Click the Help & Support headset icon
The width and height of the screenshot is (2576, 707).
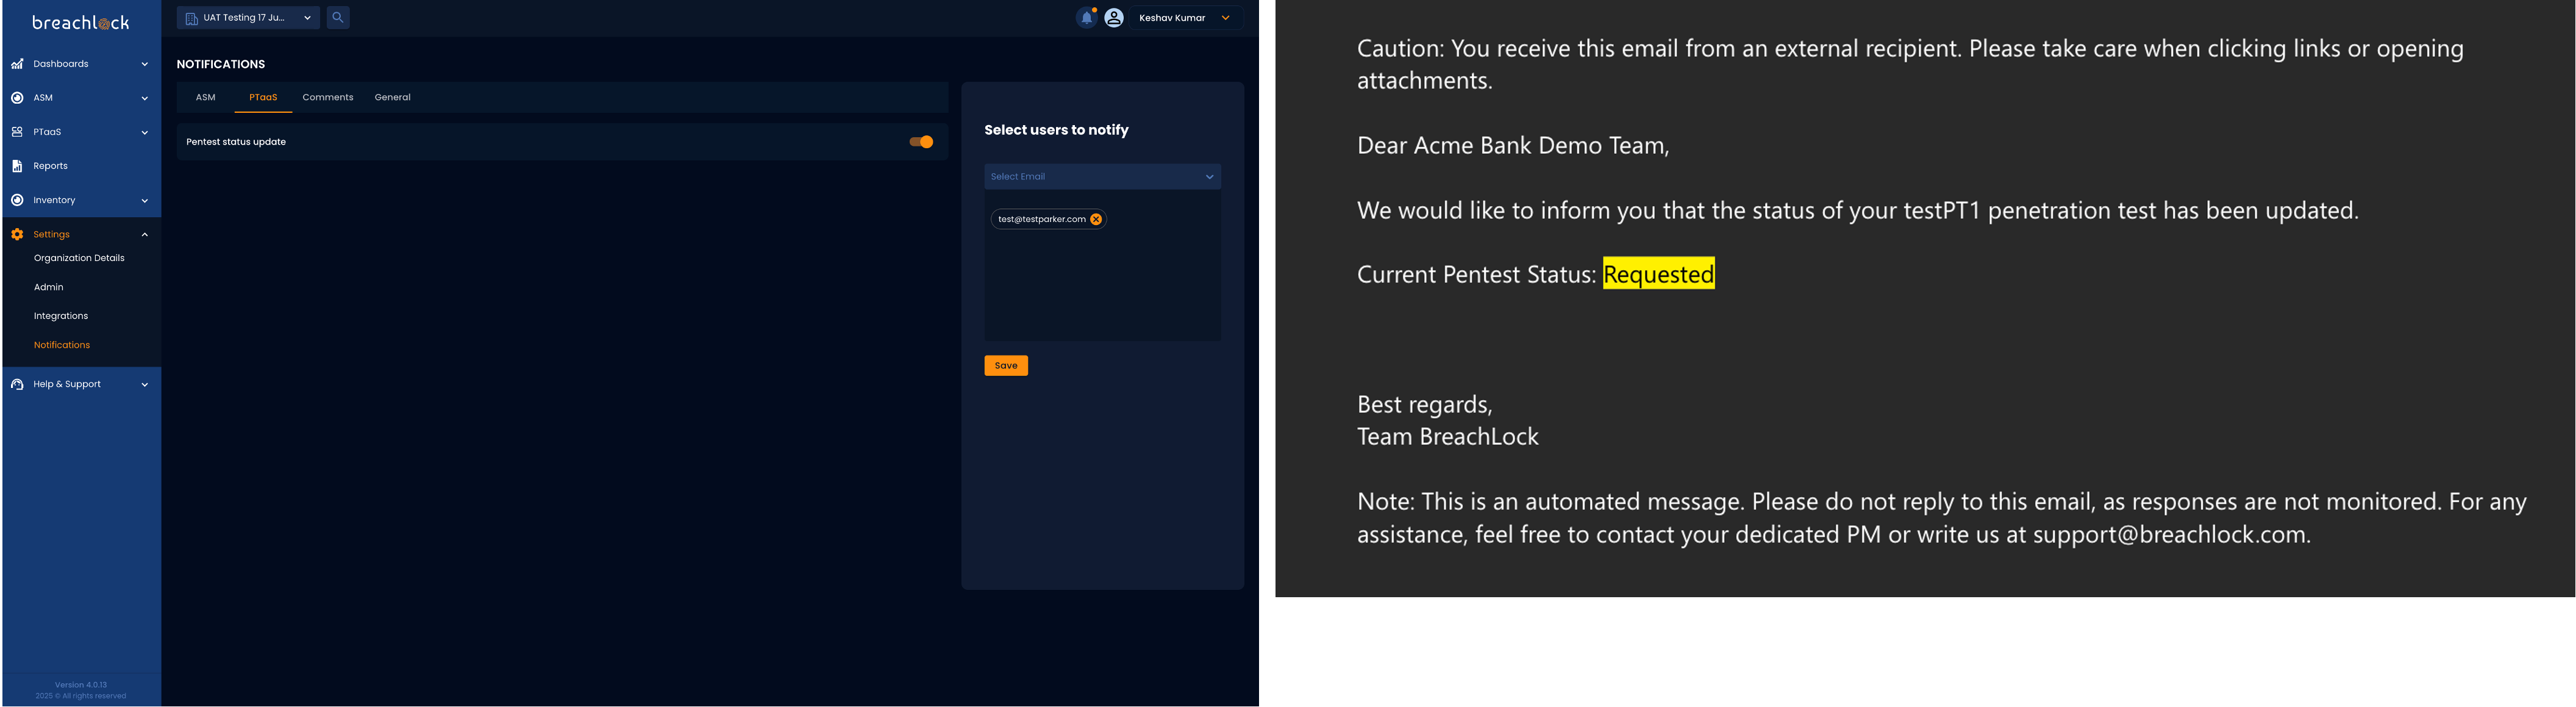17,384
